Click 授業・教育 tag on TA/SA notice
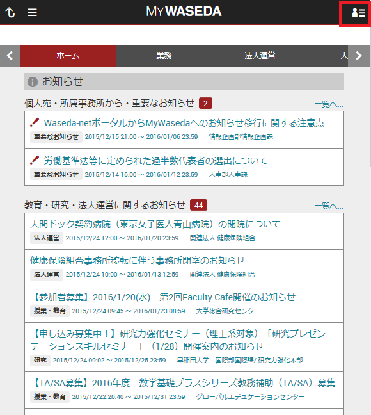This screenshot has width=371, height=415. coord(50,396)
